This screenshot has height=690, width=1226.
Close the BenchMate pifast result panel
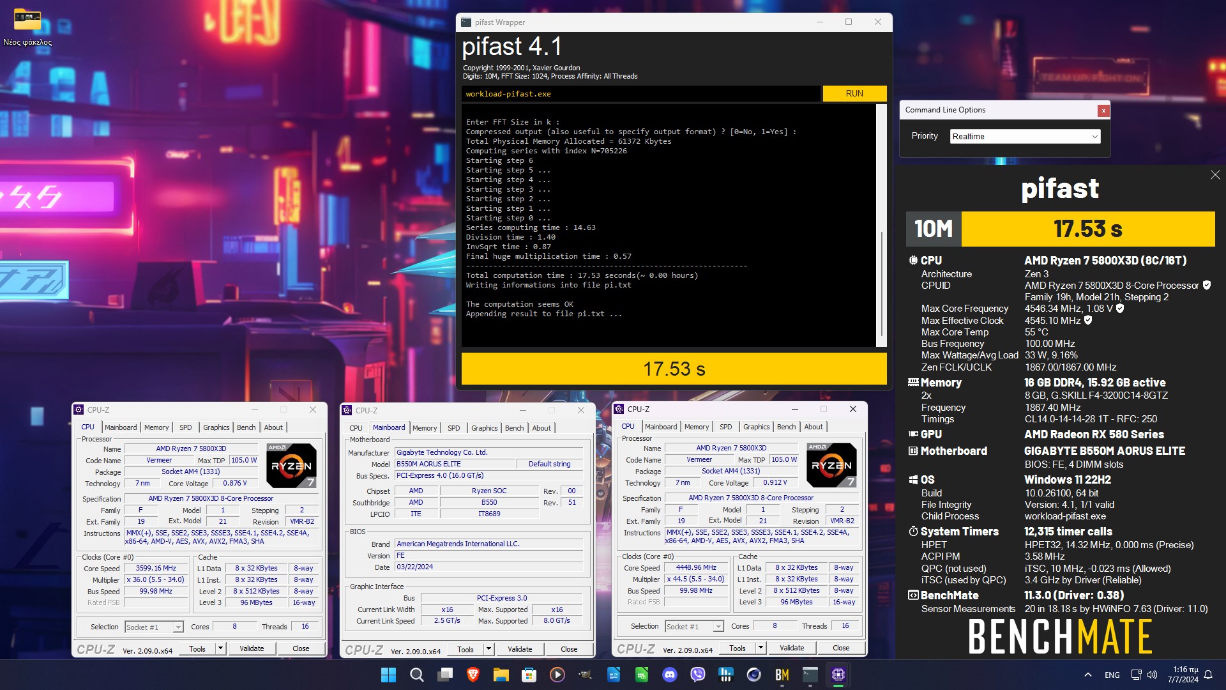pyautogui.click(x=1215, y=174)
